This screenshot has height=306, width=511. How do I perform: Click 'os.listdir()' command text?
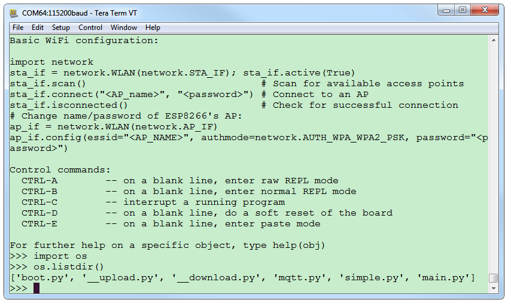(x=68, y=267)
